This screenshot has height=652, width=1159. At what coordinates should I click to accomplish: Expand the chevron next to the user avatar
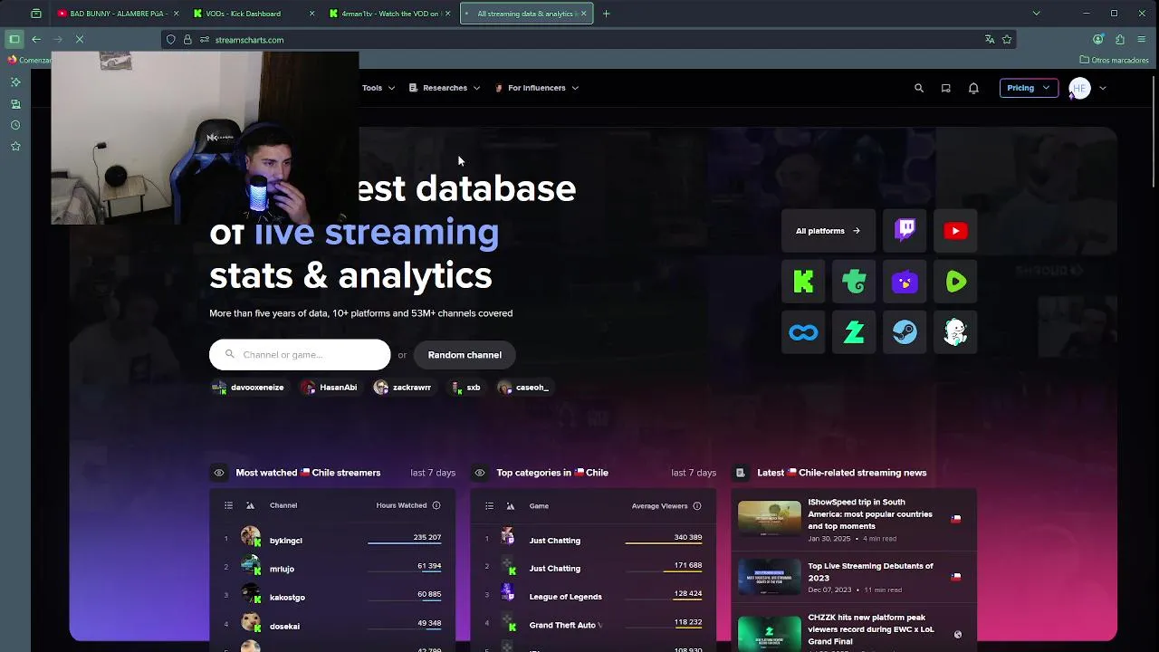tap(1102, 88)
